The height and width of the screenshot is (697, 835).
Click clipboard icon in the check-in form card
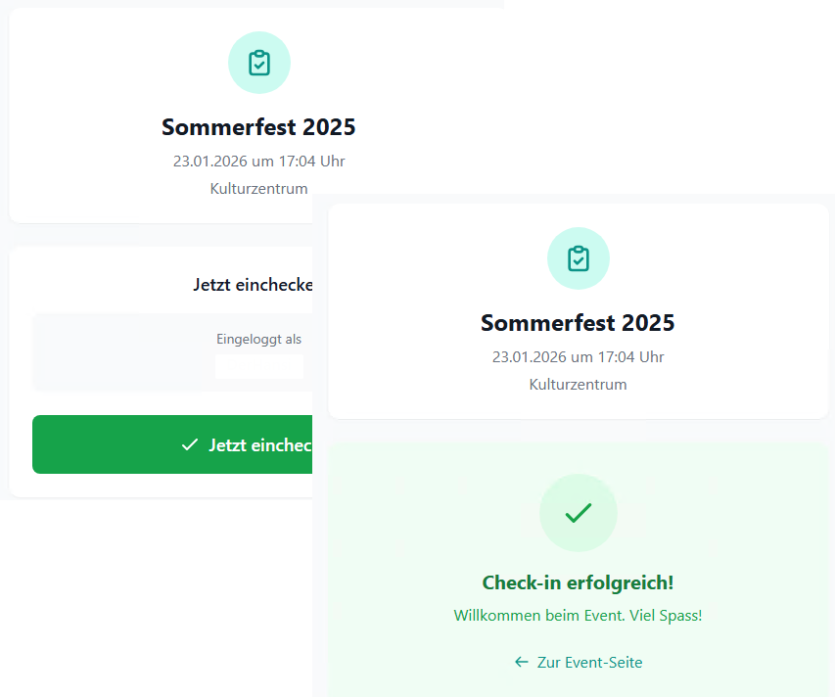coord(259,63)
